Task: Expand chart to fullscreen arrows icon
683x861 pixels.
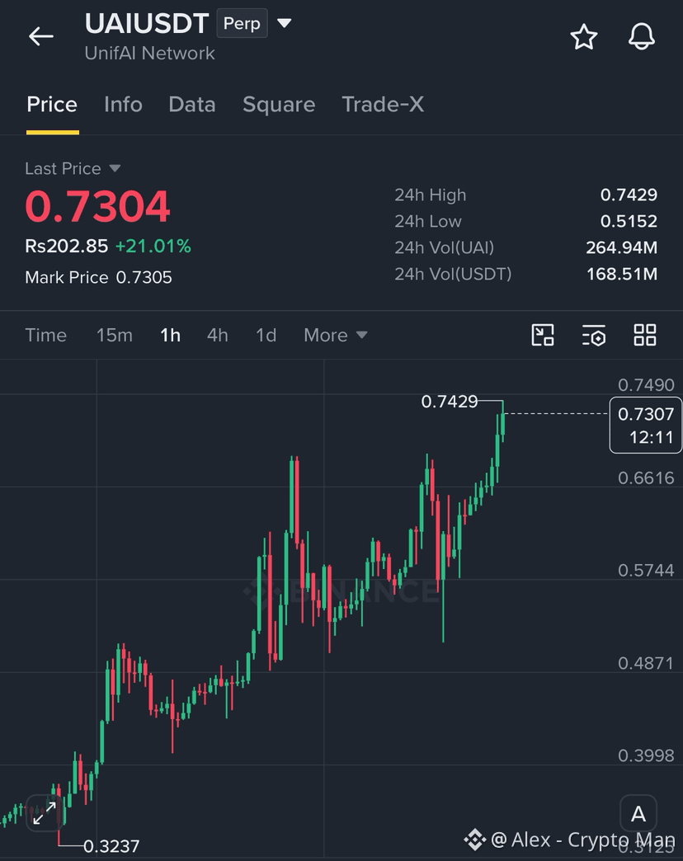Action: (45, 812)
